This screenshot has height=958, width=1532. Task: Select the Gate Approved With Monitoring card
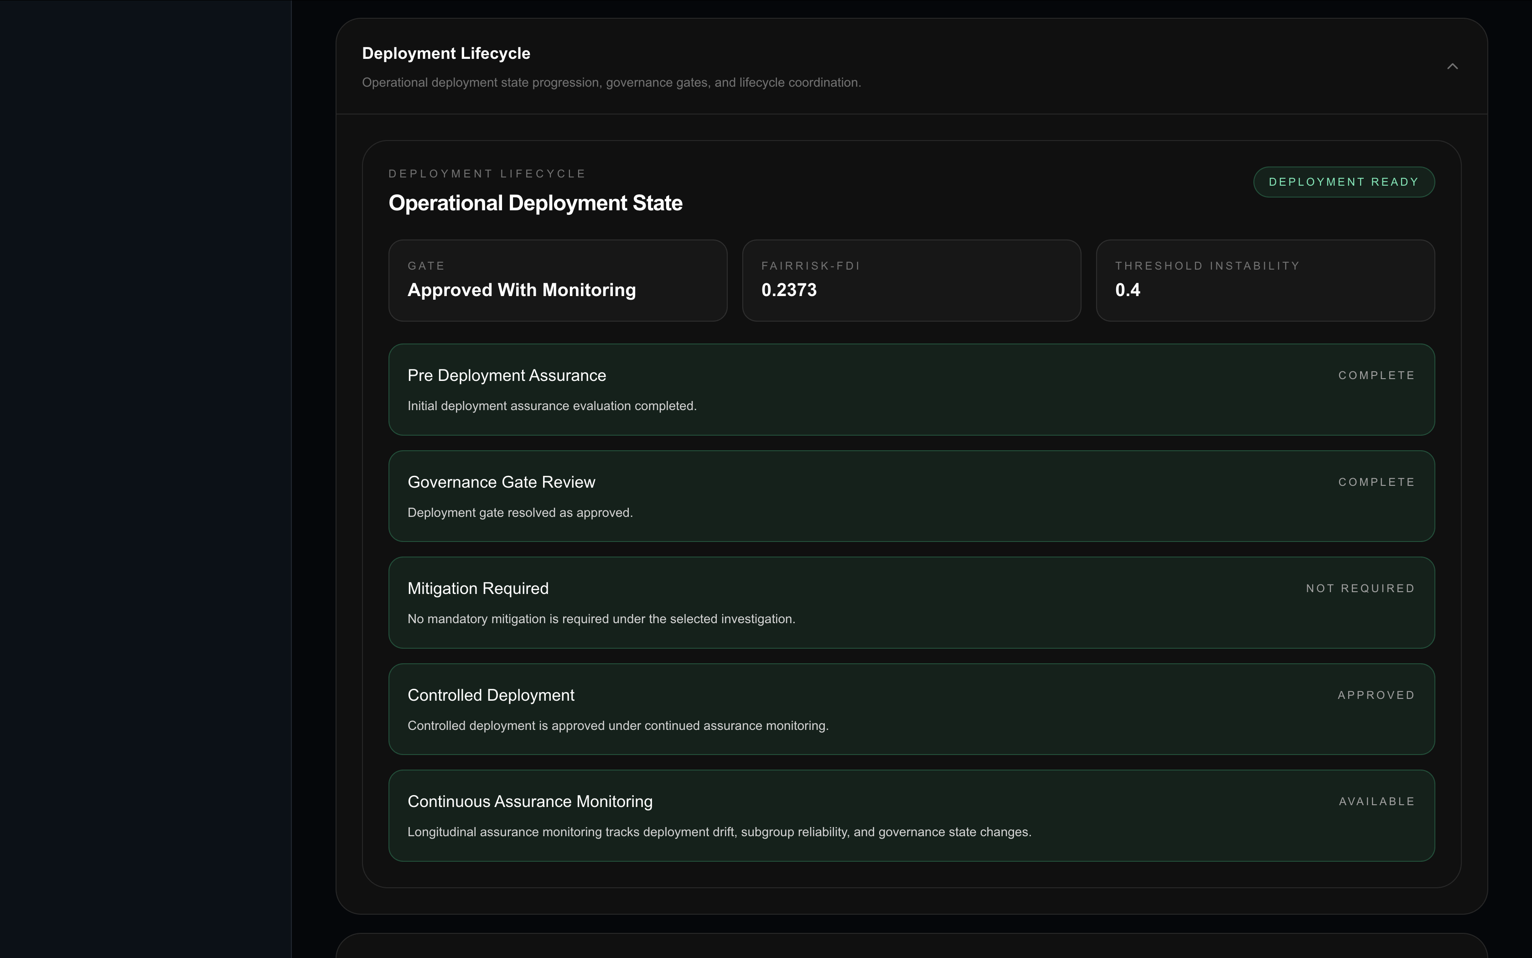[x=558, y=280]
